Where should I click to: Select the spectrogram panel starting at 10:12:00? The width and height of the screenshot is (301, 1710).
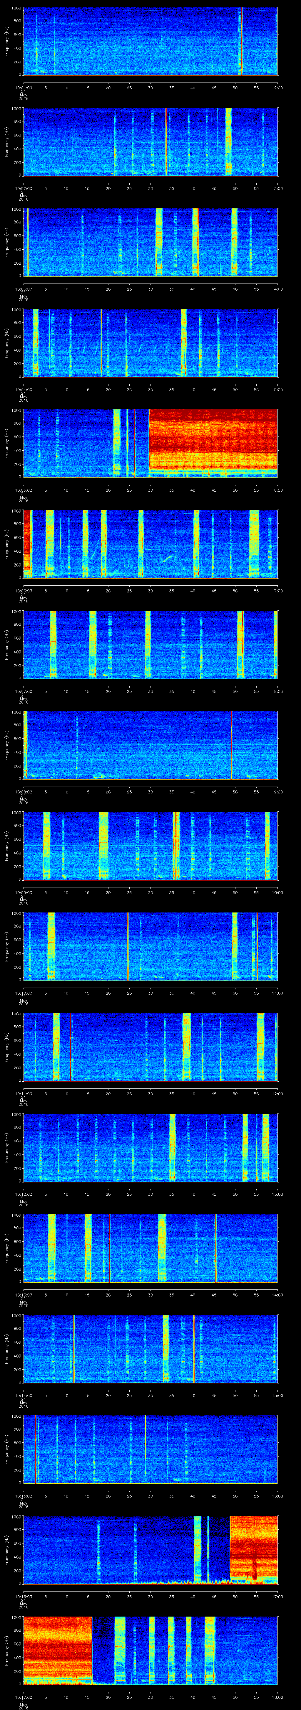(151, 1147)
